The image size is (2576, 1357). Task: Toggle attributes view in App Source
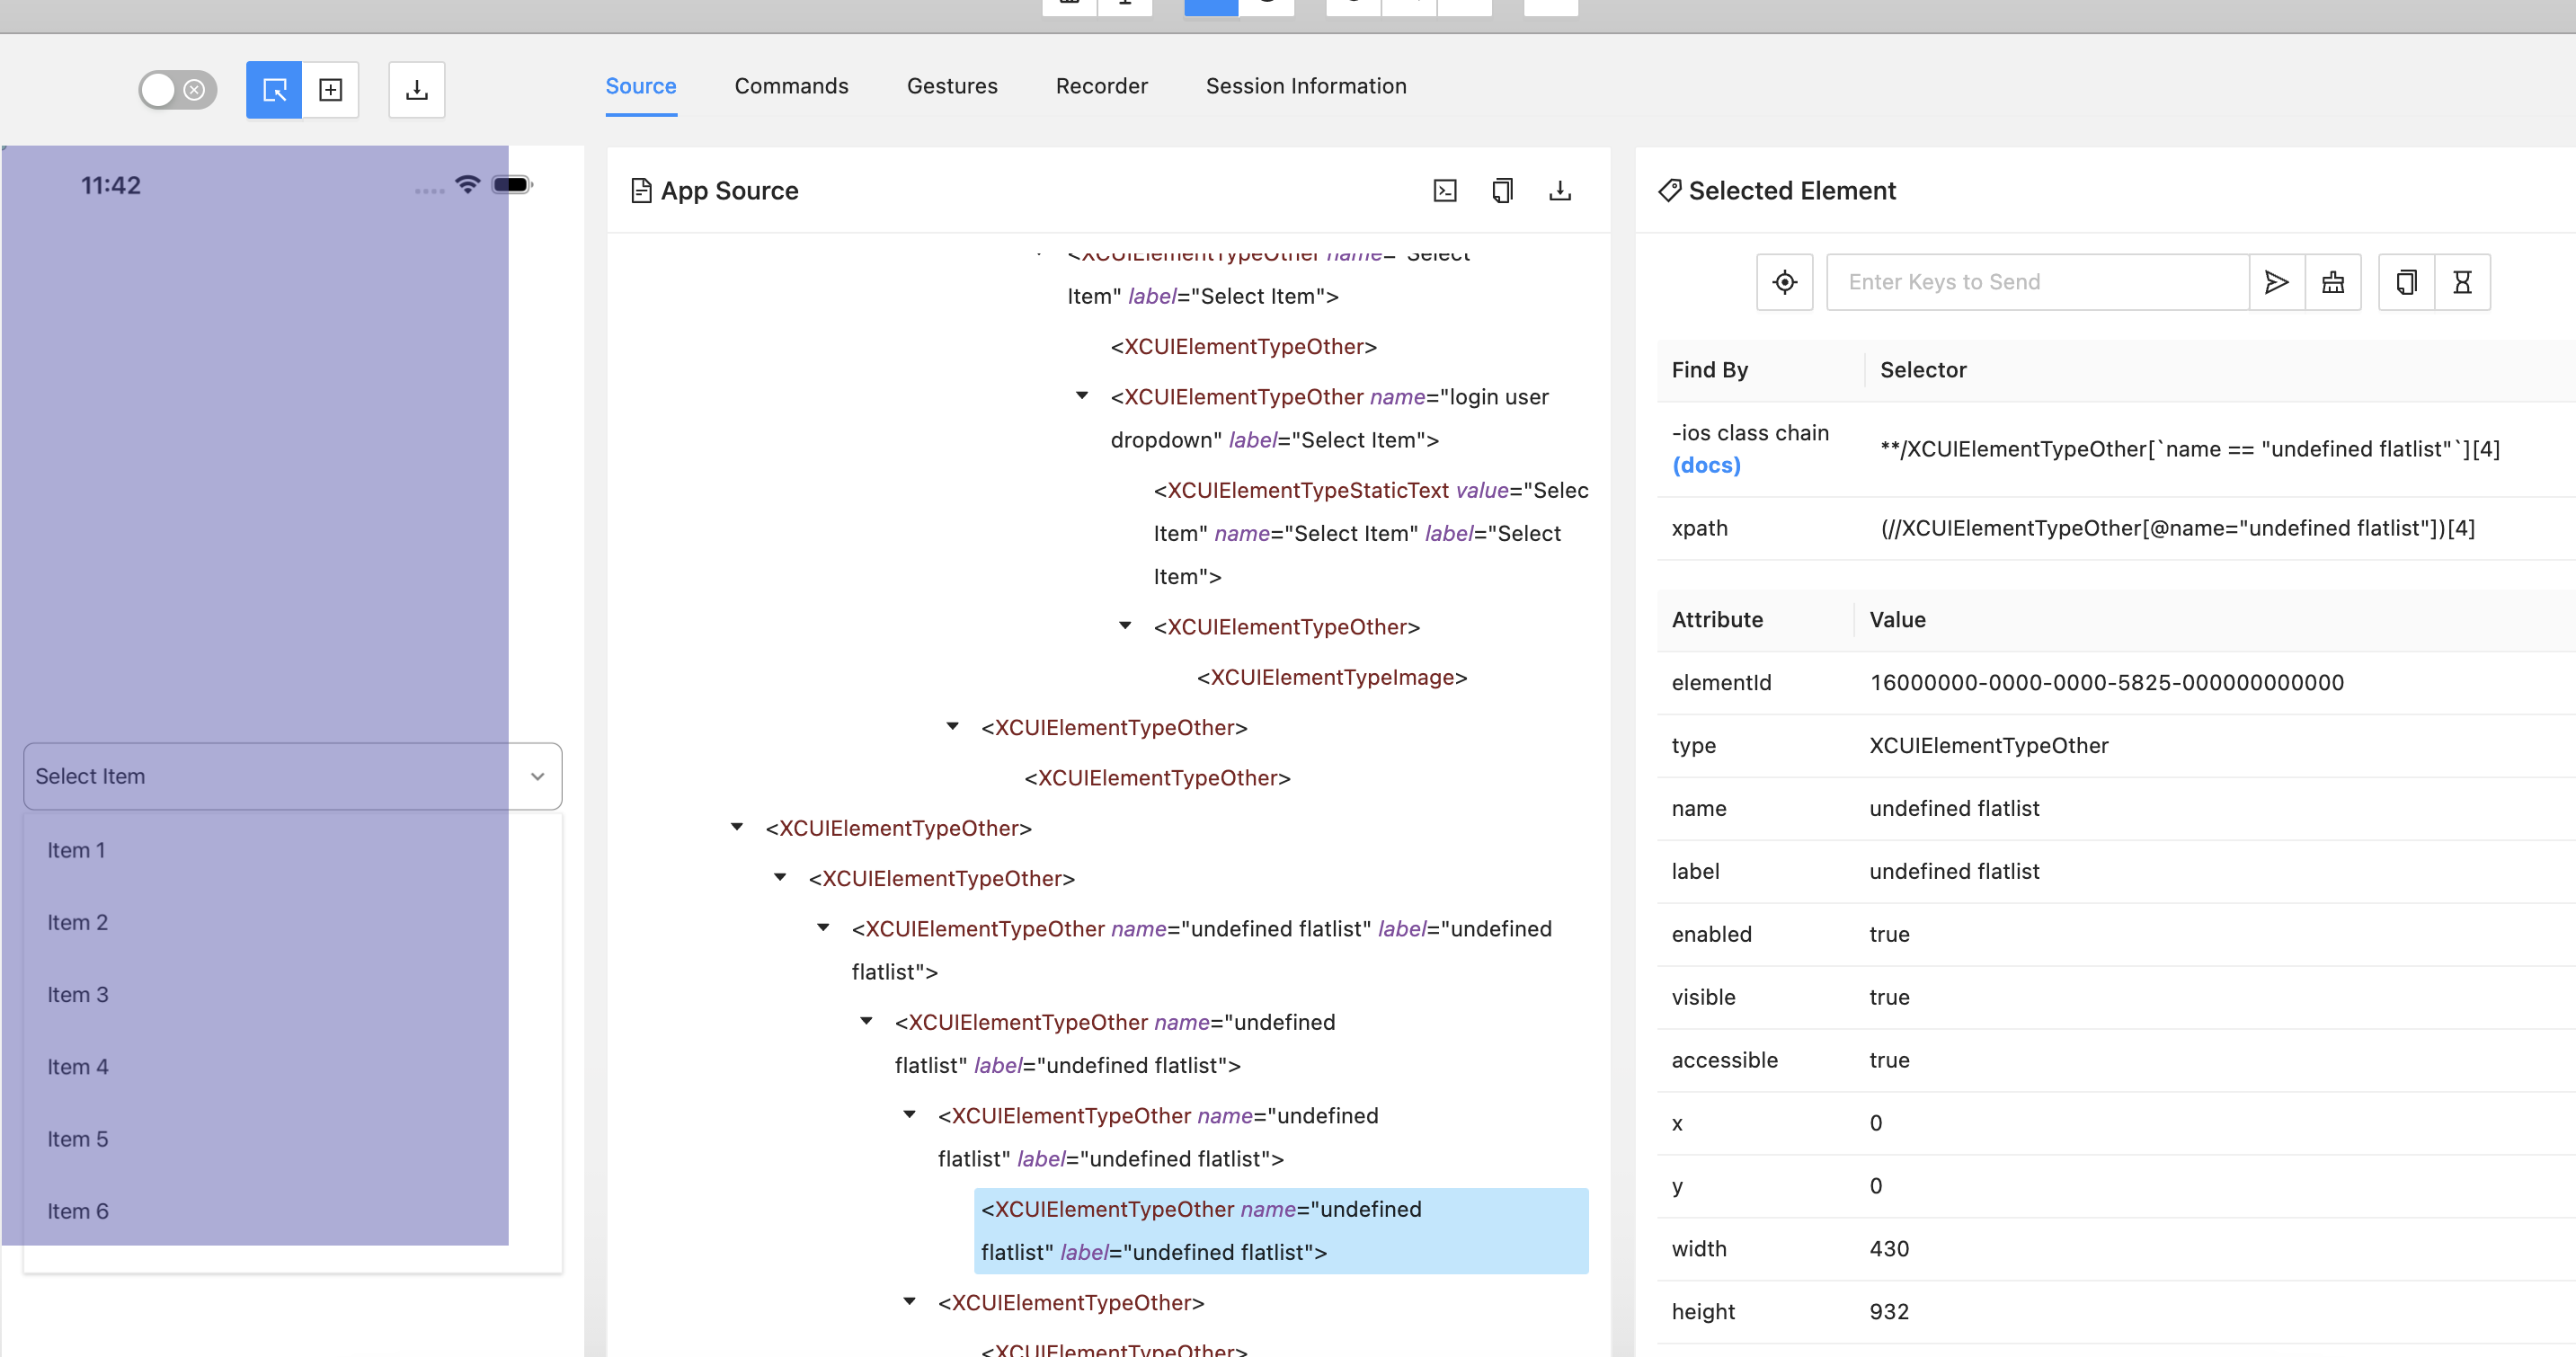click(x=1445, y=191)
